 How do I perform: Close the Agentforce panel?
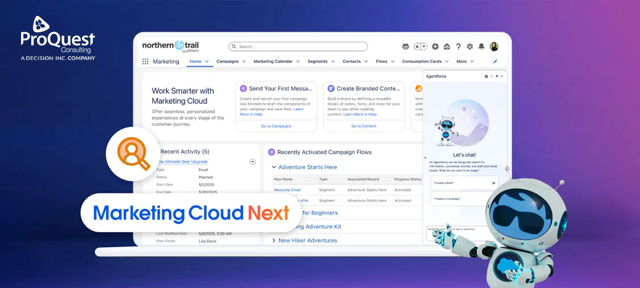pos(502,76)
